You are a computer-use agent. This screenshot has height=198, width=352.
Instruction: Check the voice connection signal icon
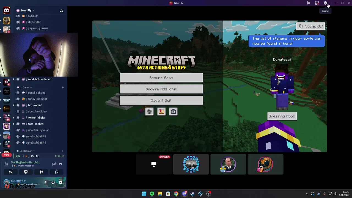pos(7,164)
